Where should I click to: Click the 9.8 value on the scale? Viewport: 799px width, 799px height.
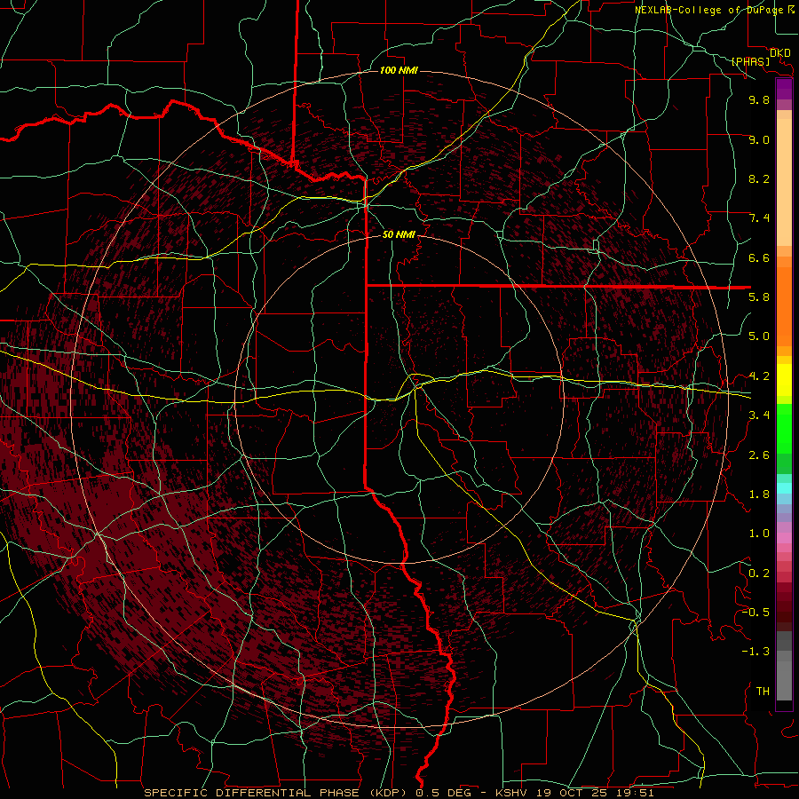click(x=759, y=99)
